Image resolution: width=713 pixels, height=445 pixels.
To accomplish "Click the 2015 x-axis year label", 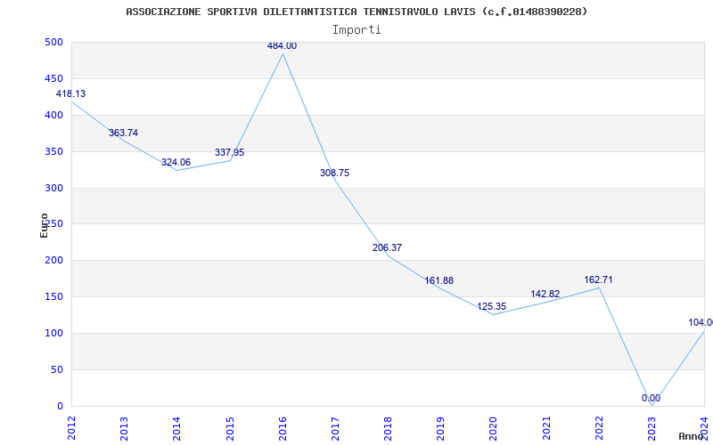I will click(230, 428).
